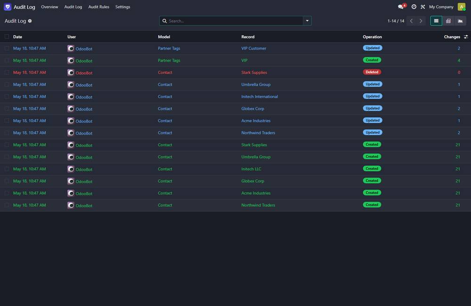
Task: Sort by the Changes column header
Action: [x=452, y=37]
